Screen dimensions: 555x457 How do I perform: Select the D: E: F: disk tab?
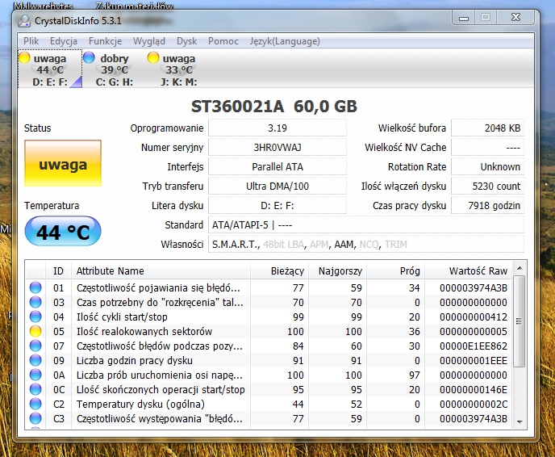50,69
